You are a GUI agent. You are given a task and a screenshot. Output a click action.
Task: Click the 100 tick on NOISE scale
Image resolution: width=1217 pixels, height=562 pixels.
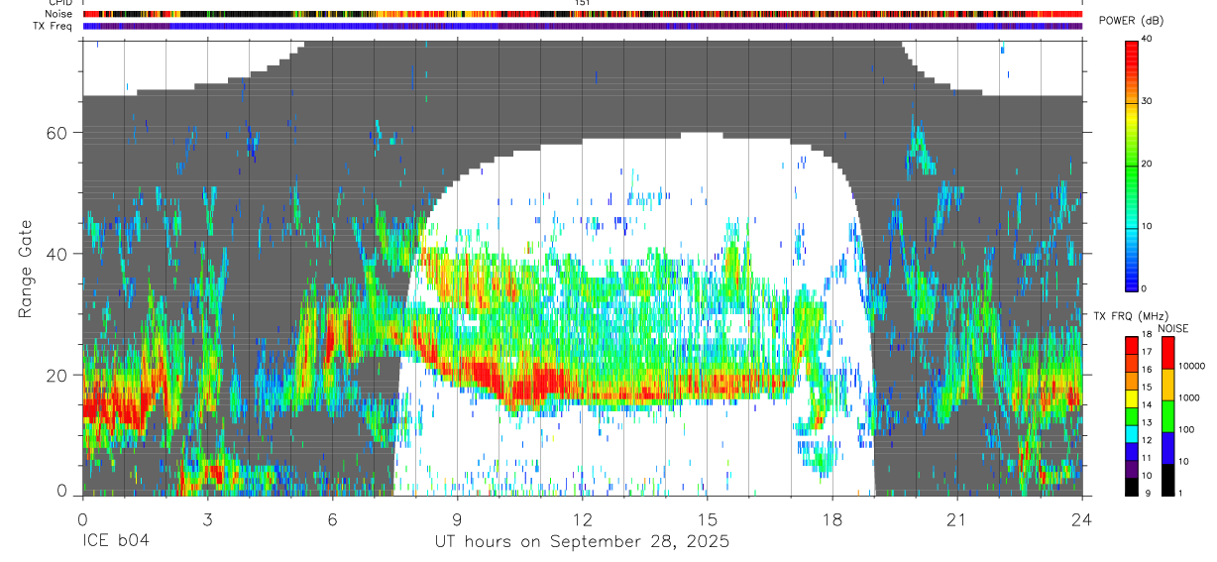pyautogui.click(x=1186, y=429)
